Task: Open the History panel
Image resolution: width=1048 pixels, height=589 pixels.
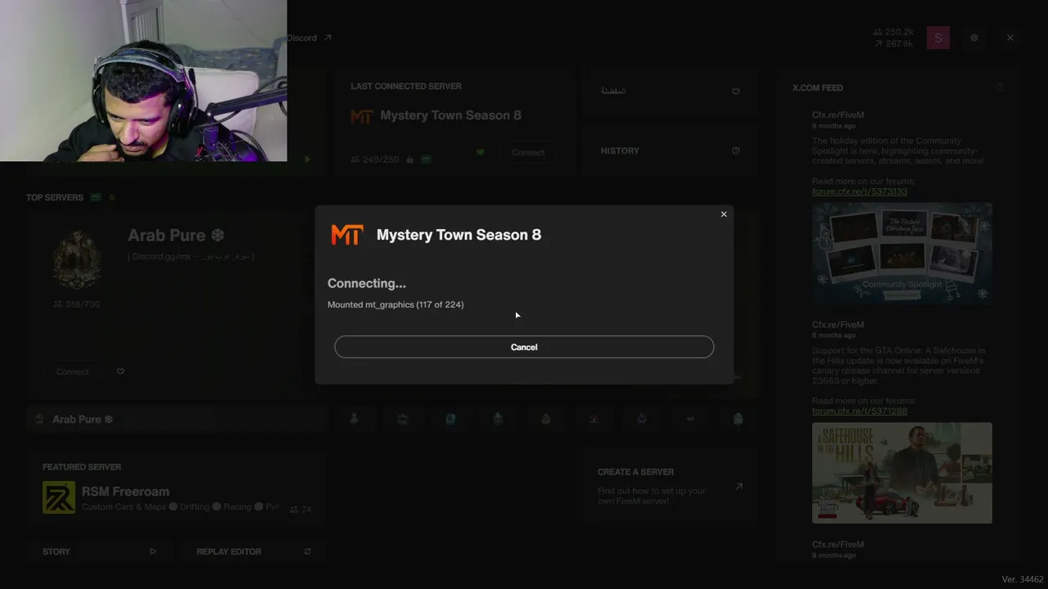Action: 670,151
